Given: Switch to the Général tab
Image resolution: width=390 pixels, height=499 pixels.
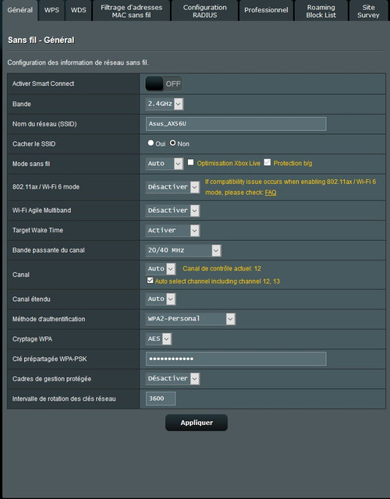Looking at the screenshot, I should coord(19,10).
